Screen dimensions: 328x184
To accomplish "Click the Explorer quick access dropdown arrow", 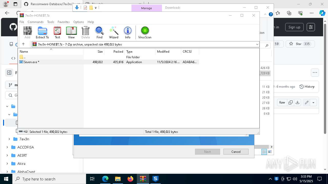I will click(96, 8).
